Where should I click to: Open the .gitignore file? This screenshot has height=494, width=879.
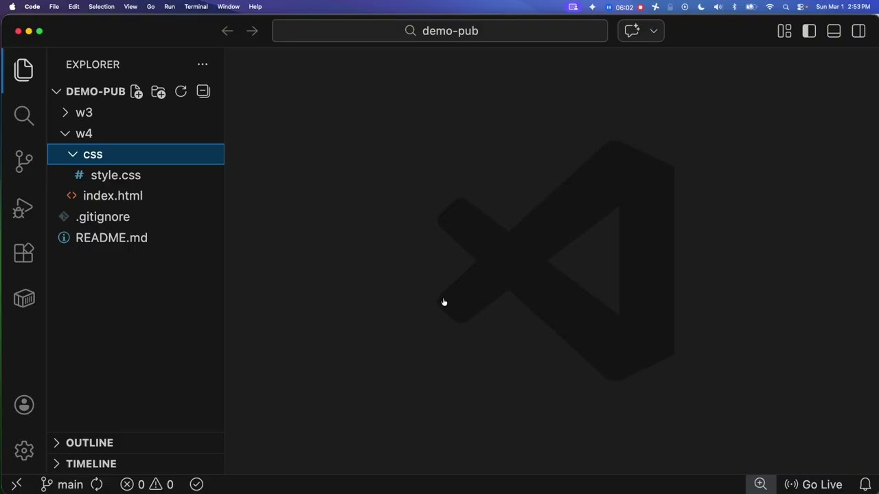click(102, 217)
